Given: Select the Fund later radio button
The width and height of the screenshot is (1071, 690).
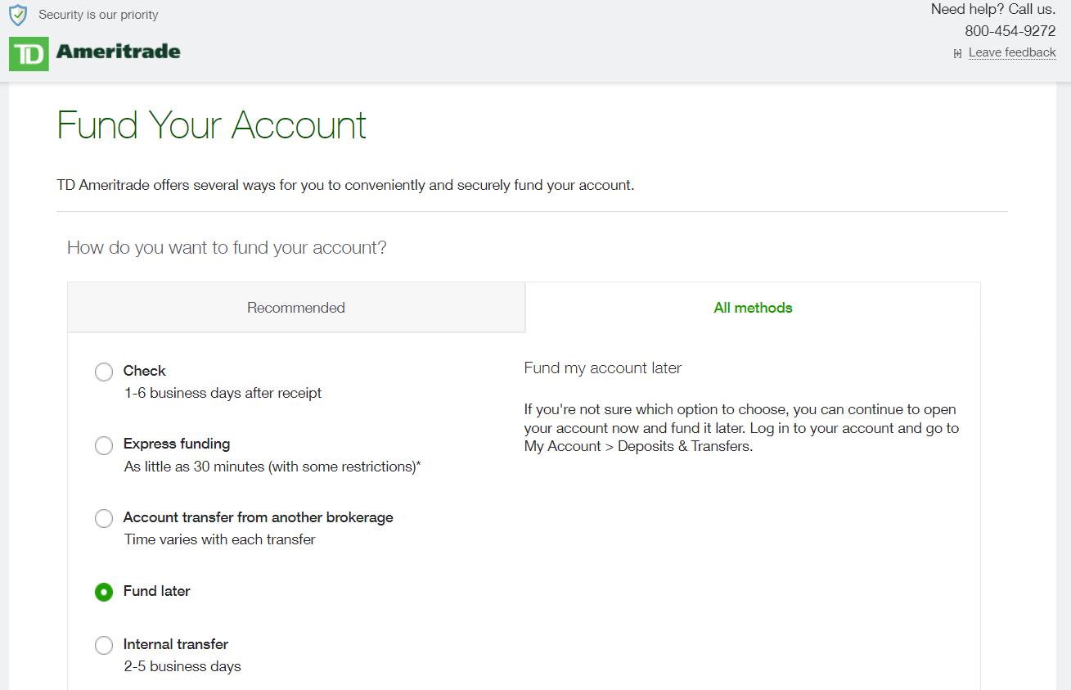Looking at the screenshot, I should [104, 592].
